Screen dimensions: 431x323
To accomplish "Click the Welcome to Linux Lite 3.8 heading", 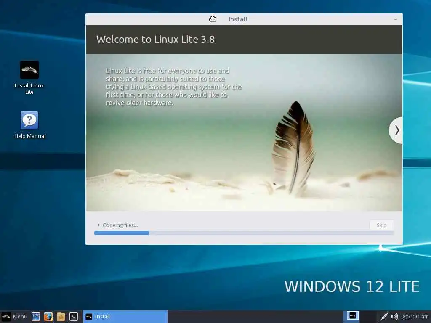I will point(155,39).
